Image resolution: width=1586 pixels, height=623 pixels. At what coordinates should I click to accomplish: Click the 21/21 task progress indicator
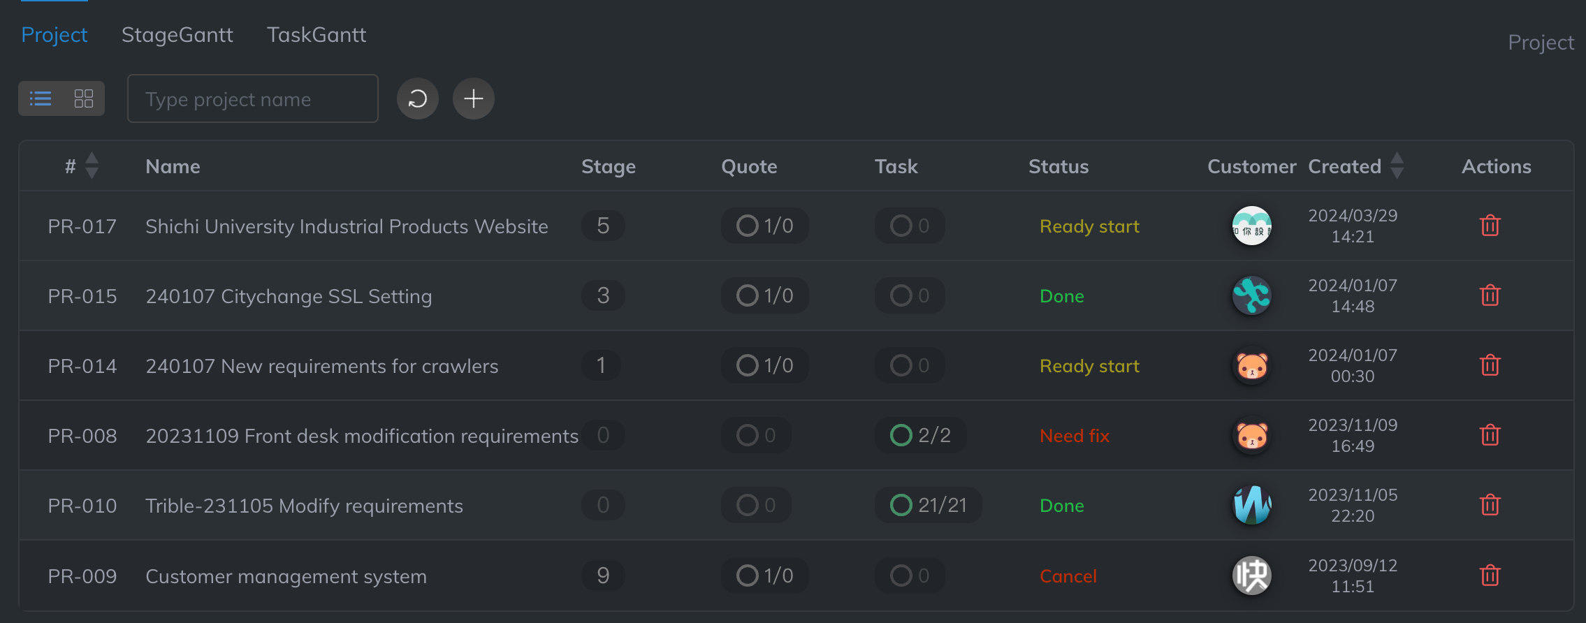tap(928, 505)
